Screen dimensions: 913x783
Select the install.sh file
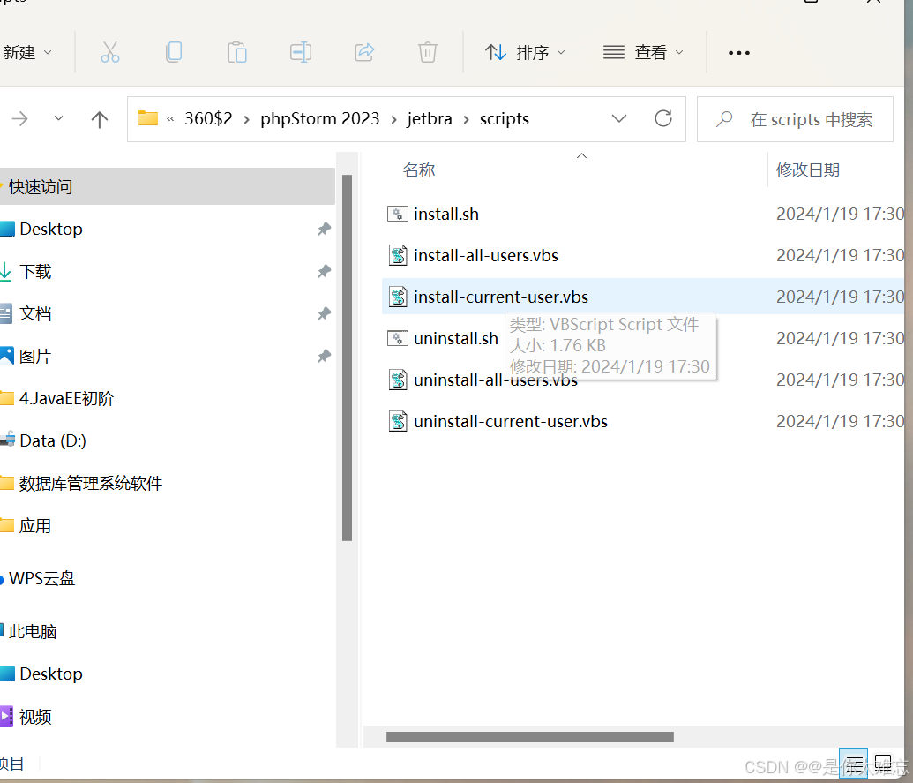click(643, 215)
